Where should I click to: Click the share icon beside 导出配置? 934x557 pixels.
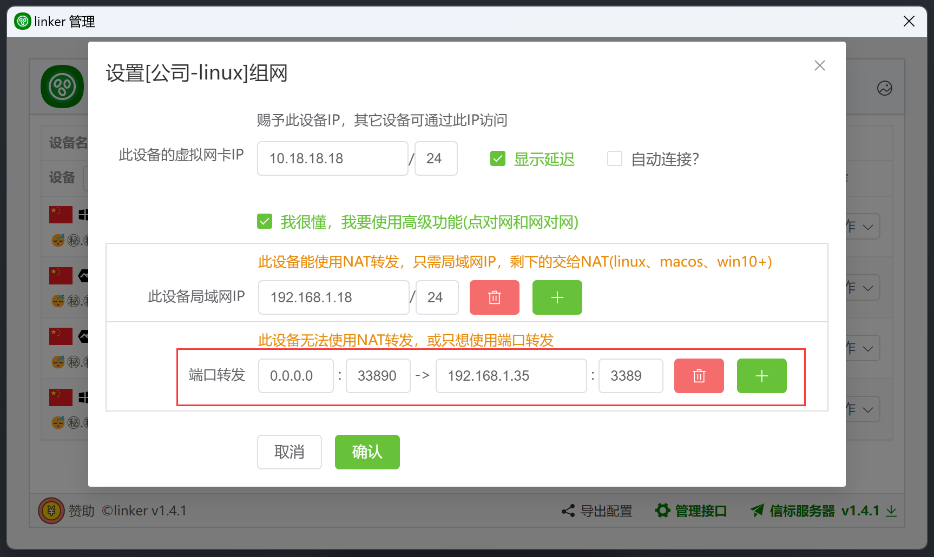568,510
